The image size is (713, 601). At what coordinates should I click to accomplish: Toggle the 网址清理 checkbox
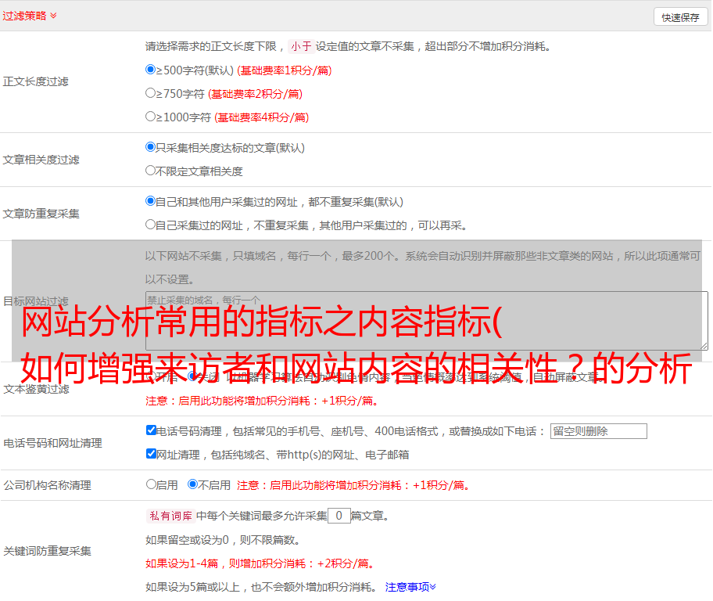[x=151, y=453]
